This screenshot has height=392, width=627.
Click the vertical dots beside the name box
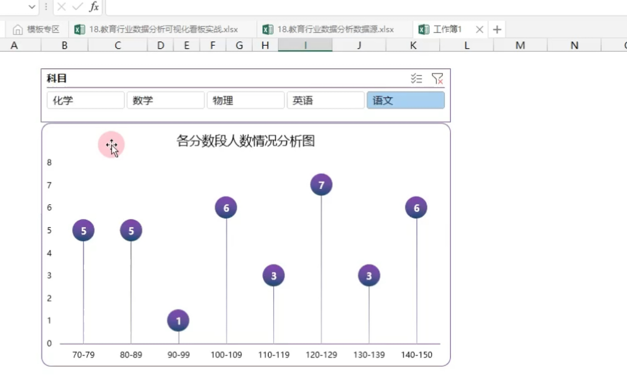(45, 7)
